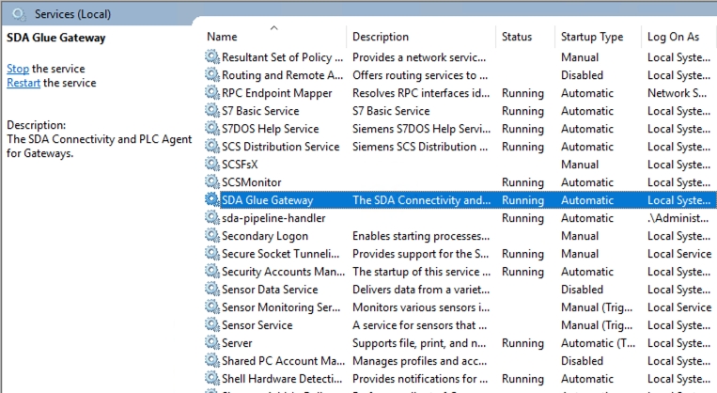
Task: Click the Services (Local) header icon
Action: [x=19, y=14]
